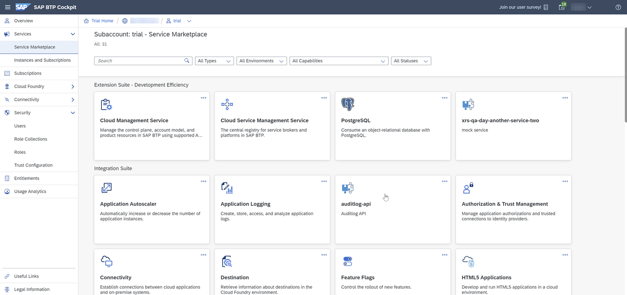Open the All Types filter dropdown
The height and width of the screenshot is (295, 627).
coord(214,61)
